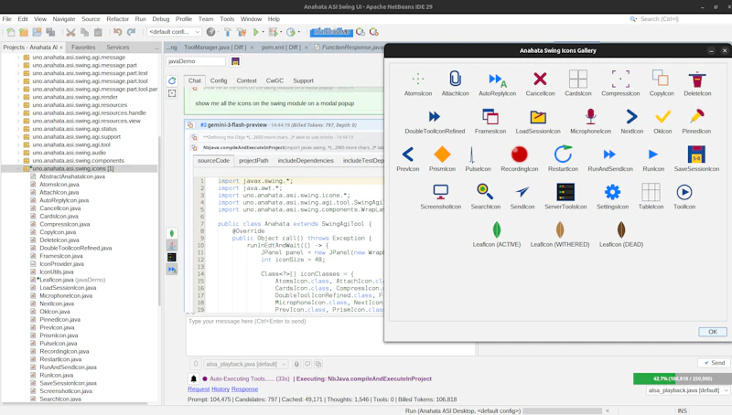The image size is (732, 415).
Task: Expand the uno.anahata.asi.swing.components package
Action: click(x=18, y=160)
